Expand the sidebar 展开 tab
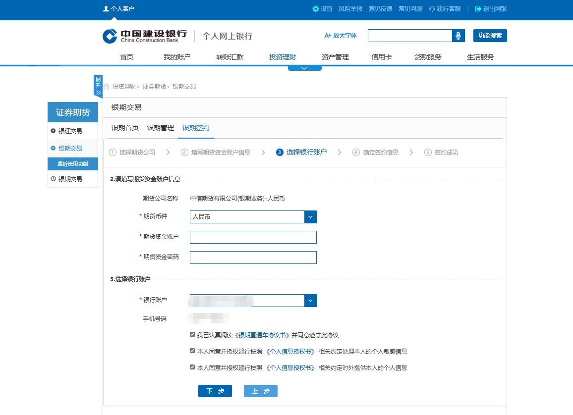 click(x=98, y=86)
